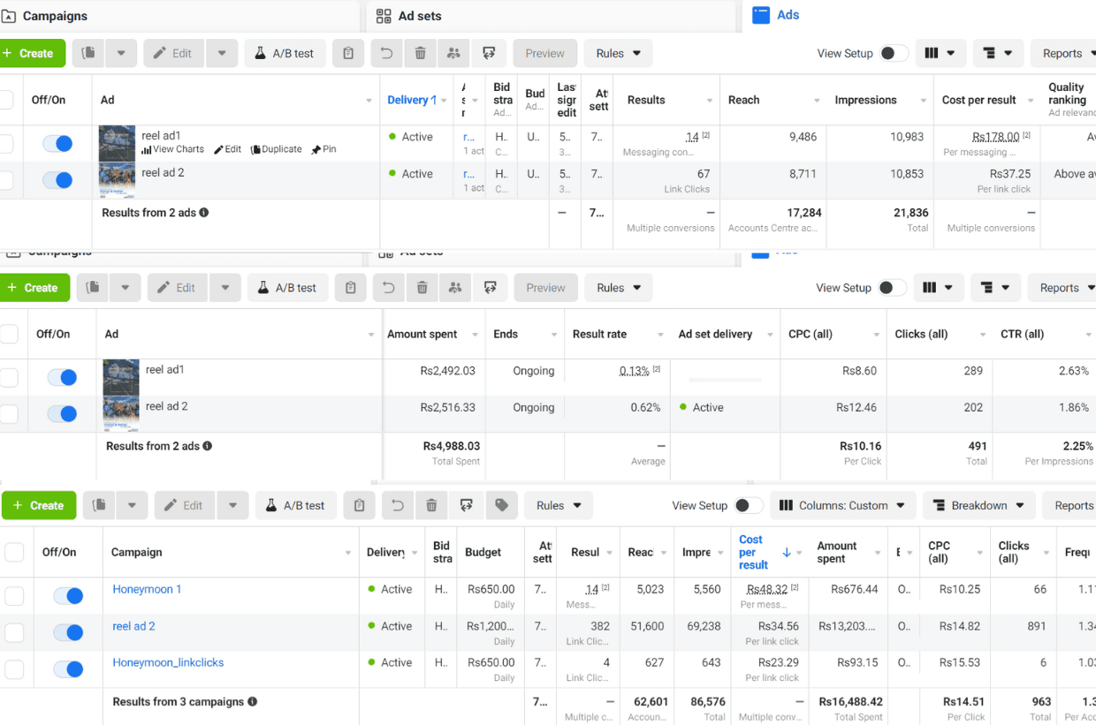Click tag label icon in the bottom Campaign toolbar
Viewport: 1096px width, 725px height.
click(501, 505)
